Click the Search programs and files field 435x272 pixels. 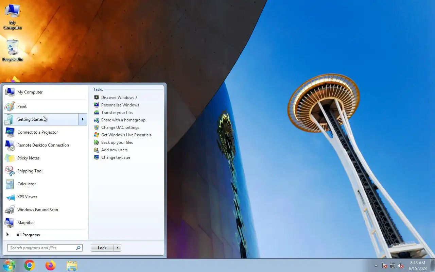point(45,248)
